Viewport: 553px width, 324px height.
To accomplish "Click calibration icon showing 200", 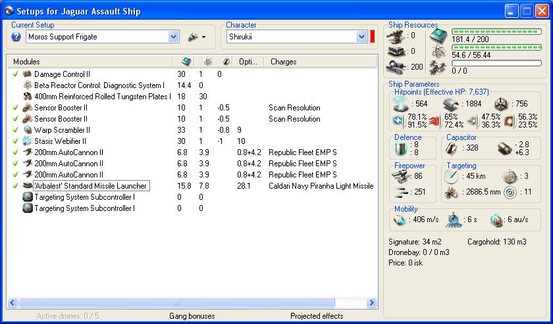I will click(x=396, y=67).
